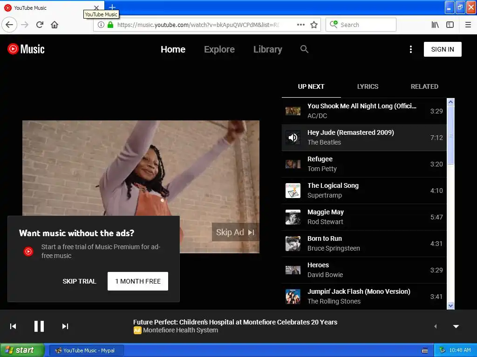
Task: Play Born to Run by Bruce Springsteen
Action: 364,244
